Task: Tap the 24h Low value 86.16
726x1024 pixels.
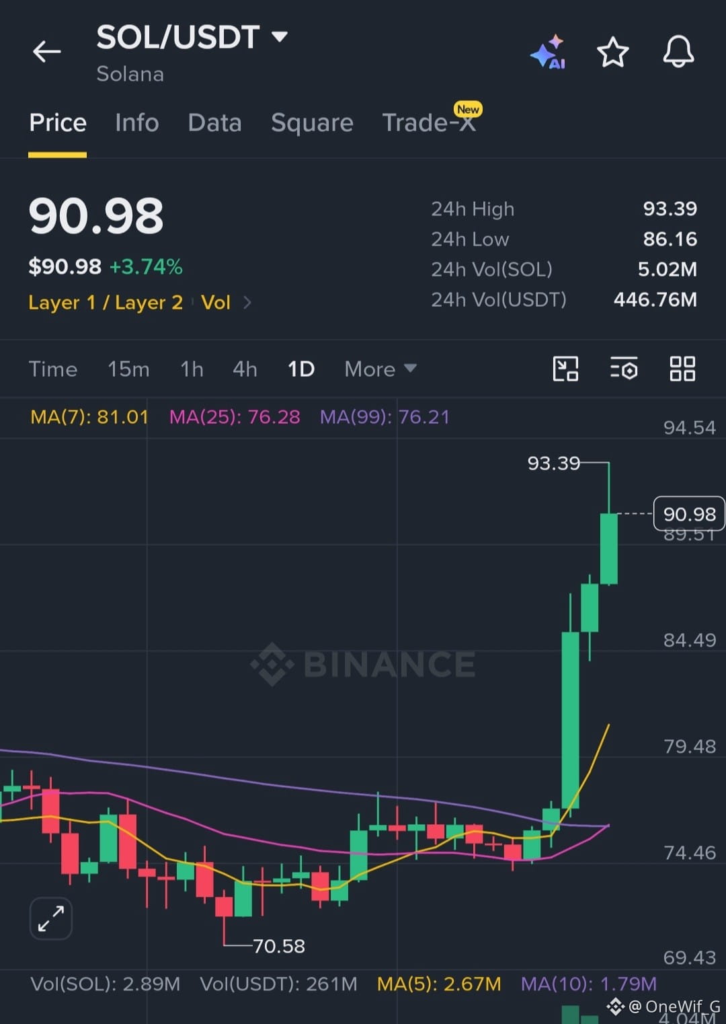Action: click(670, 240)
